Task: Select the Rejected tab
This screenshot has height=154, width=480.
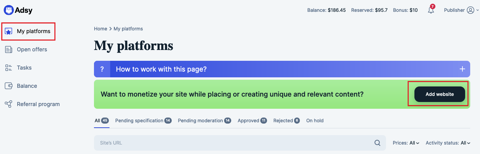Action: (286, 121)
